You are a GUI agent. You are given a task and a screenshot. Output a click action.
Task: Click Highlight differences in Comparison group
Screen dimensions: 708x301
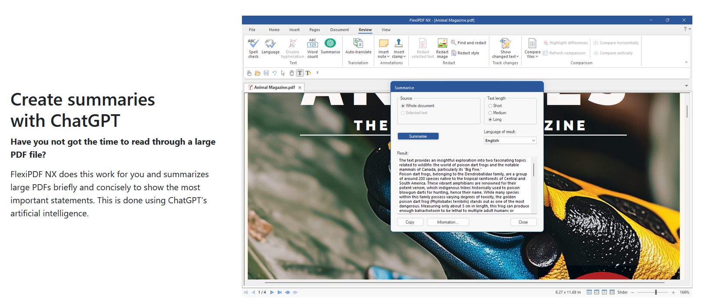click(566, 43)
